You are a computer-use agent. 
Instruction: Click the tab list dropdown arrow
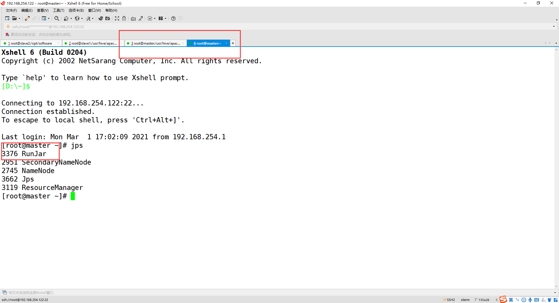pyautogui.click(x=556, y=43)
